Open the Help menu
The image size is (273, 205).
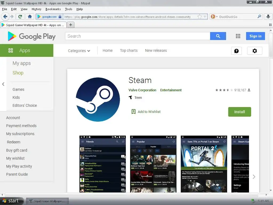click(79, 9)
